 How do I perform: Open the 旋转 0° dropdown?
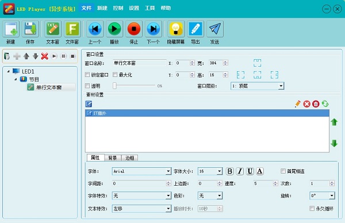click(x=322, y=195)
